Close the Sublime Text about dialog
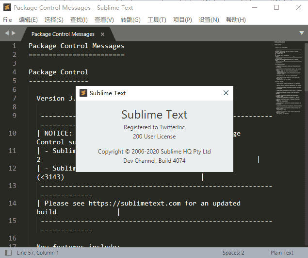 [226, 93]
